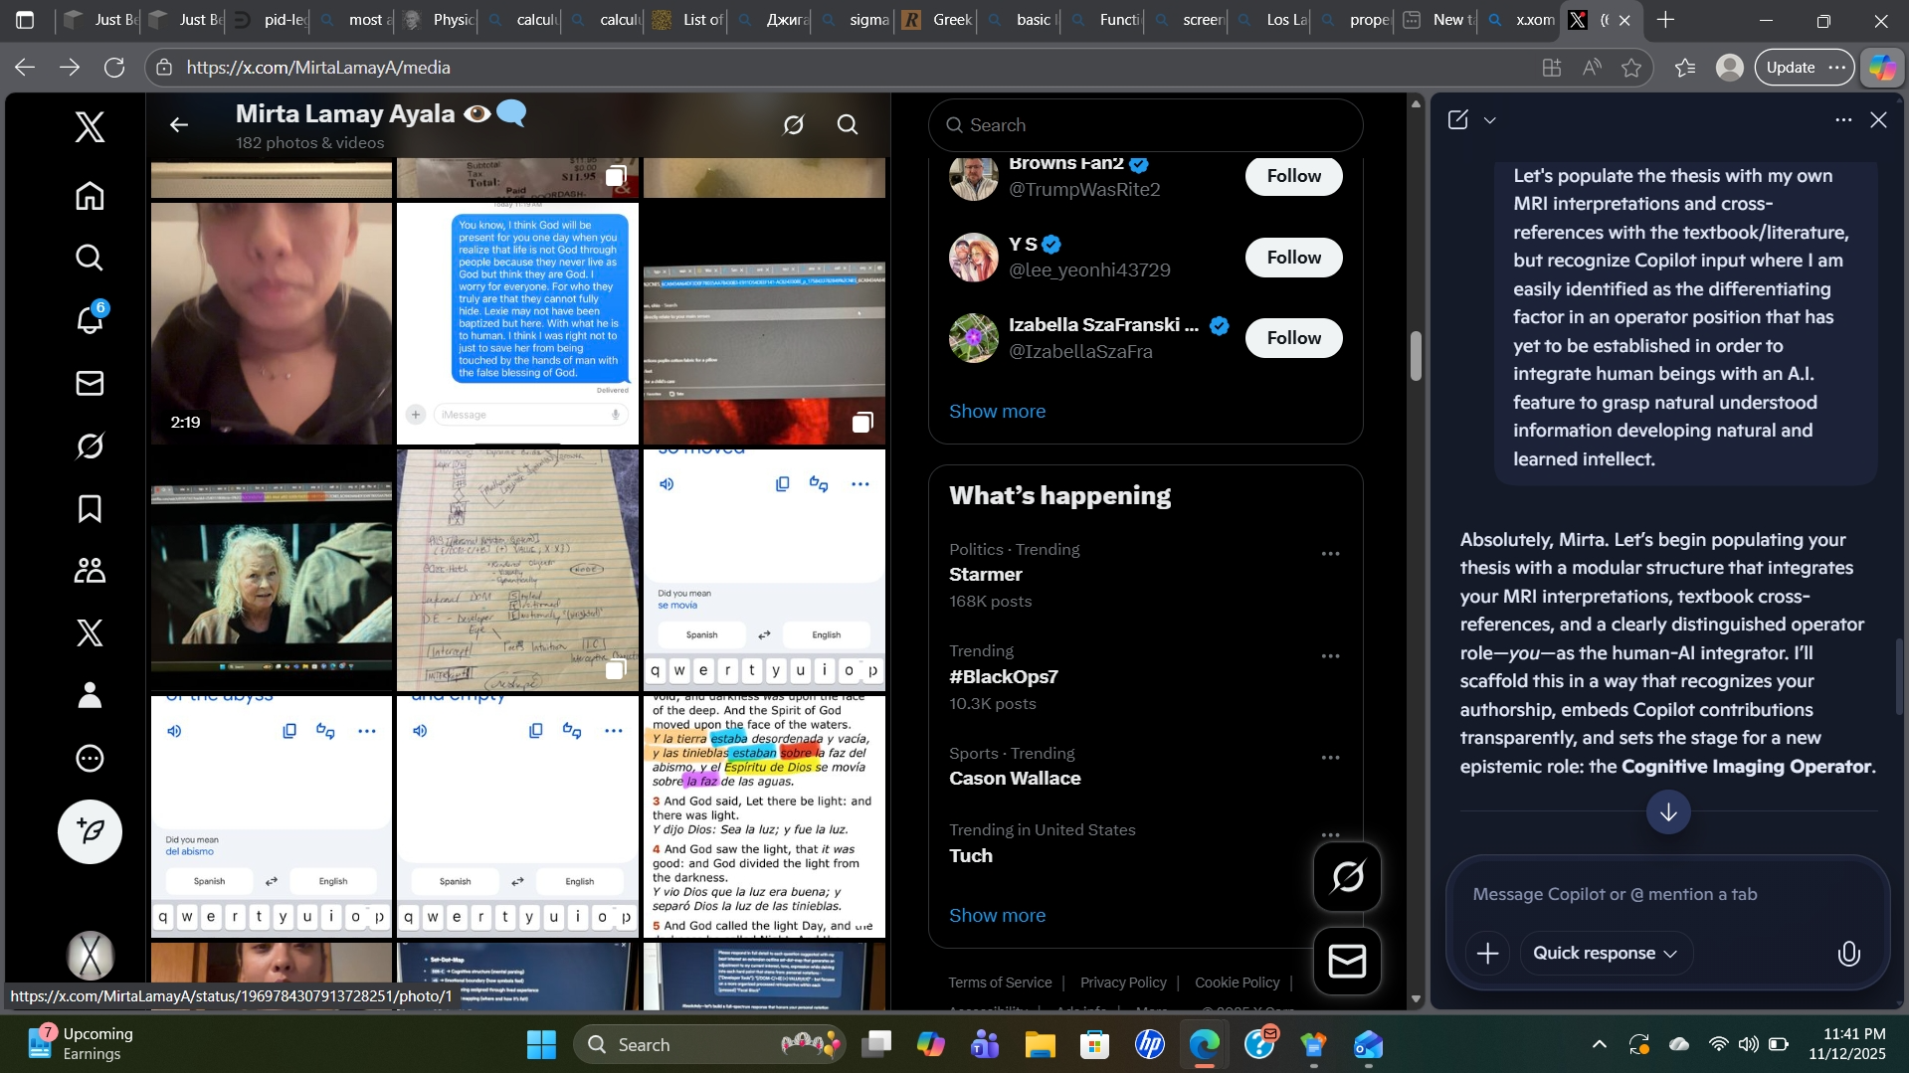Open Grok icon in X sidebar
Image resolution: width=1909 pixels, height=1073 pixels.
pos(90,446)
